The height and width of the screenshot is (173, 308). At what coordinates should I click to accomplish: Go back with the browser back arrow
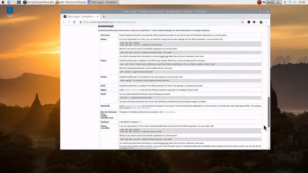point(64,22)
